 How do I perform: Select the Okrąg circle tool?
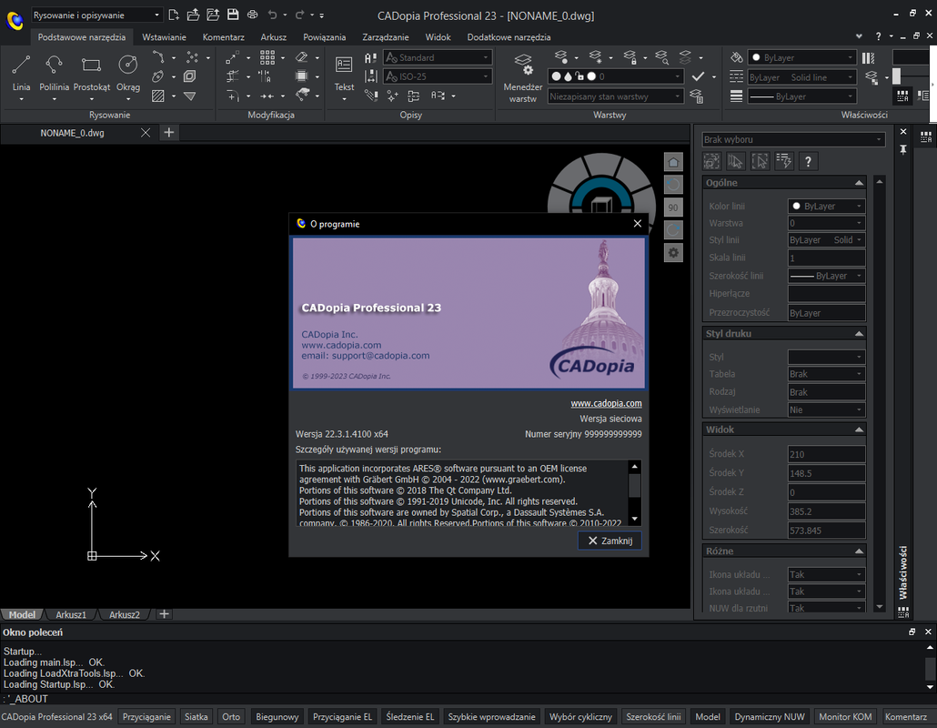point(128,72)
